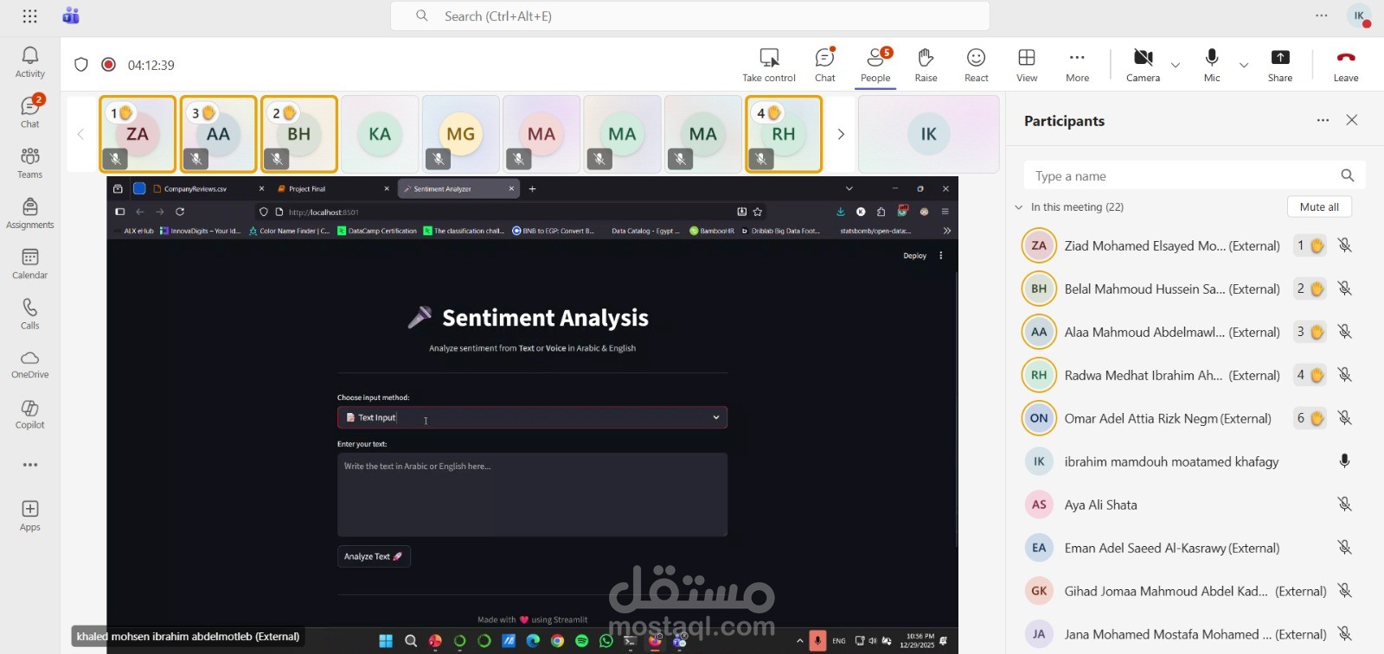This screenshot has height=654, width=1384.
Task: Toggle Omar Adel Attia's mic
Action: pyautogui.click(x=1344, y=418)
